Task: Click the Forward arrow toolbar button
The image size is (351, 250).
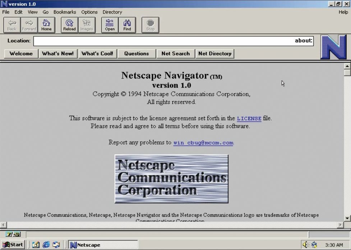Action: tap(29, 25)
